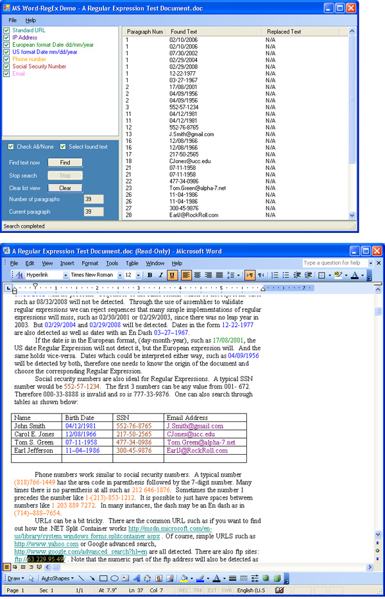Open Help menu in MS Word-RegEx Demo
This screenshot has width=385, height=599.
click(x=31, y=21)
